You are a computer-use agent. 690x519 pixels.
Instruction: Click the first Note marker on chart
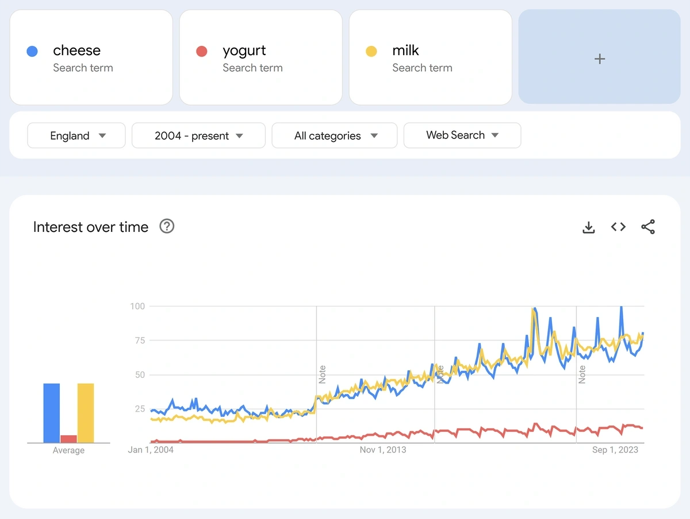click(323, 374)
